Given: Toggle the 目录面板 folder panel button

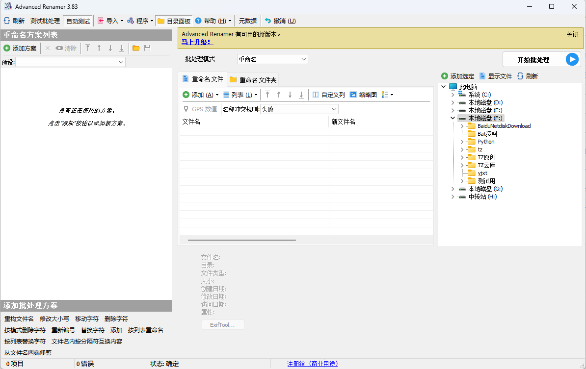Looking at the screenshot, I should click(174, 21).
